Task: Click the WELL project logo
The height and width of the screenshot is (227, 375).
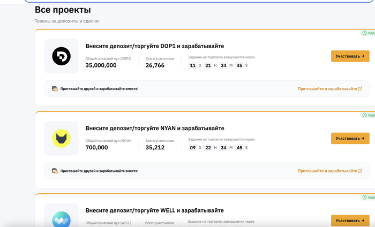Action: 61,220
